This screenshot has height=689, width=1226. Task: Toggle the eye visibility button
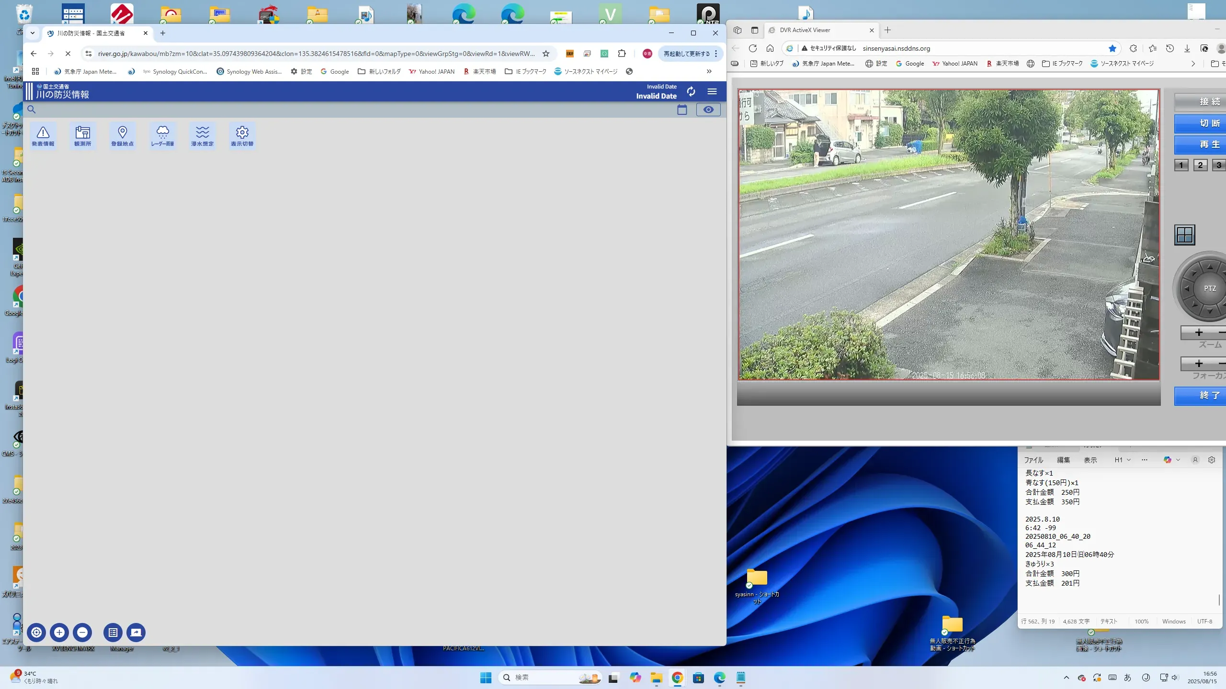[x=708, y=110]
